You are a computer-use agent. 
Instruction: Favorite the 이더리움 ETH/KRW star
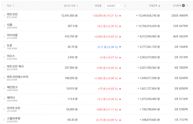[4, 36]
